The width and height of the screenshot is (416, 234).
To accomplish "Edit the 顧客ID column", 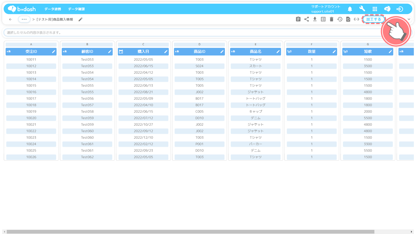I will coord(110,52).
